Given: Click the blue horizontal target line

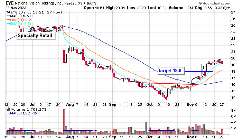Looking at the screenshot, I should coord(198,72).
